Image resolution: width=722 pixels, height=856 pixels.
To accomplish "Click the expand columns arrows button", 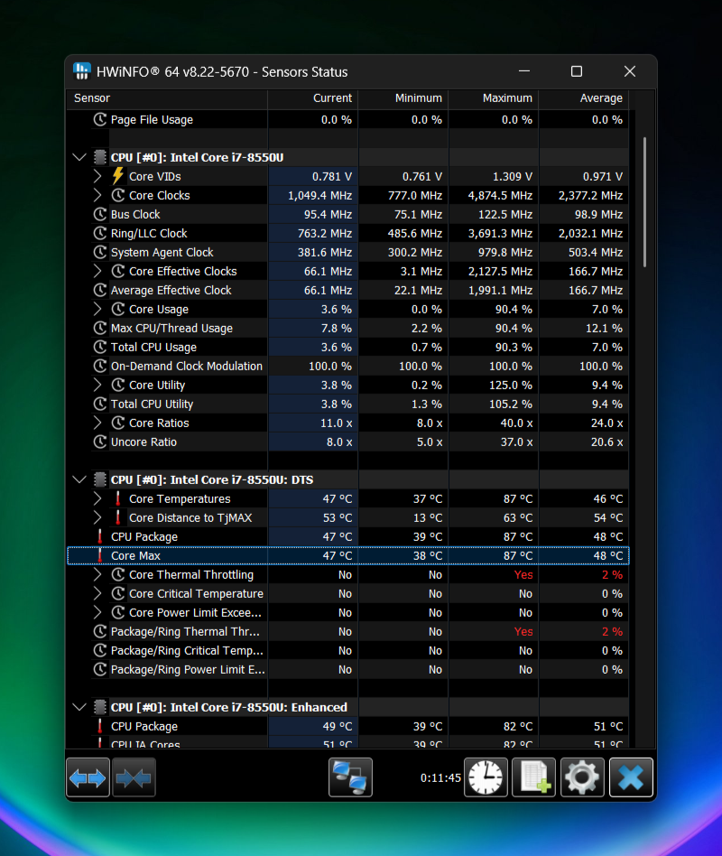I will pos(88,777).
